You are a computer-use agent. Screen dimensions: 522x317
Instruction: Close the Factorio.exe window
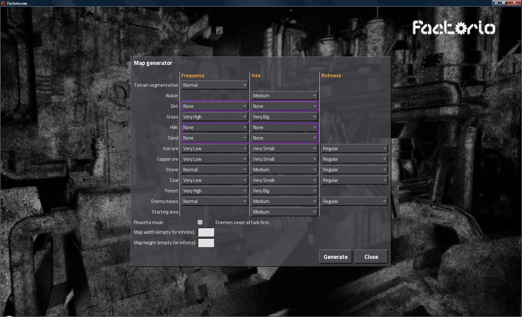point(514,2)
